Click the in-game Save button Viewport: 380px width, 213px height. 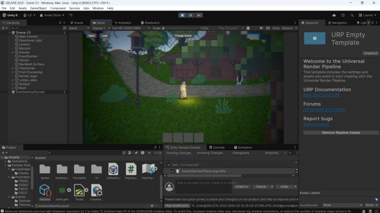pyautogui.click(x=91, y=35)
